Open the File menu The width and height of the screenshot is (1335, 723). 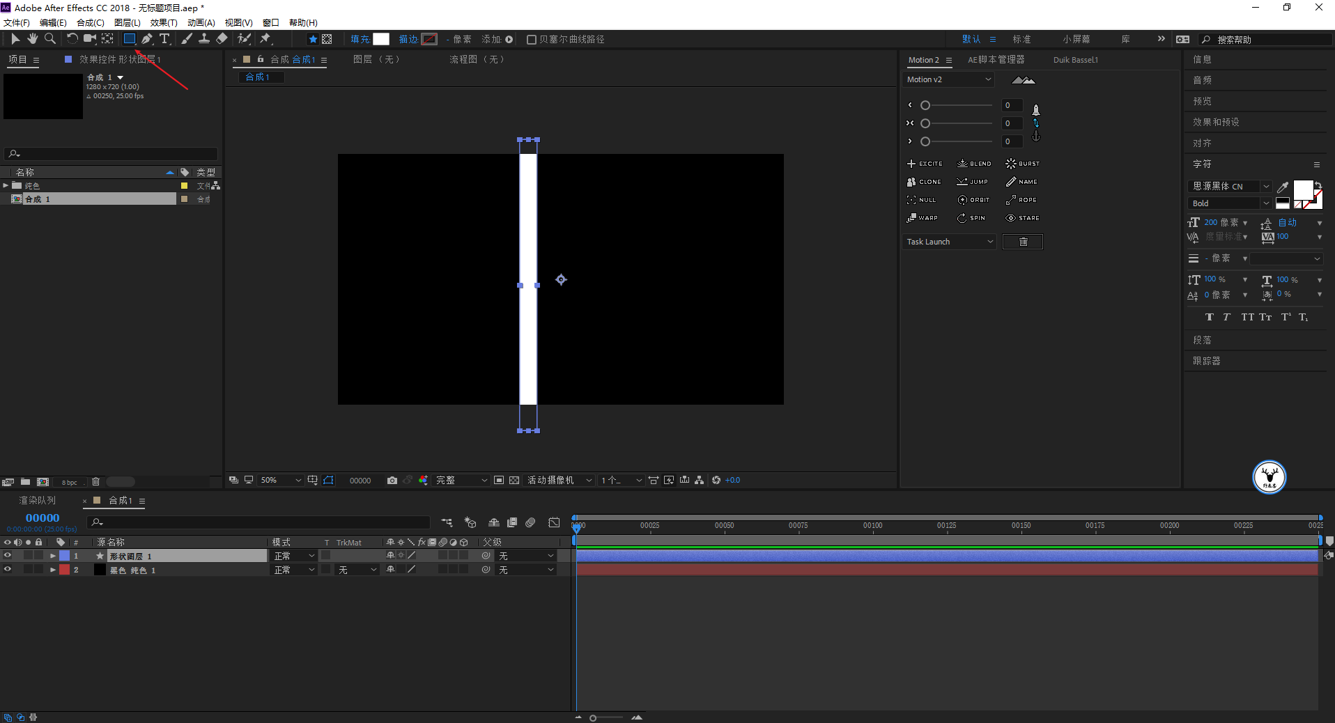click(x=17, y=23)
